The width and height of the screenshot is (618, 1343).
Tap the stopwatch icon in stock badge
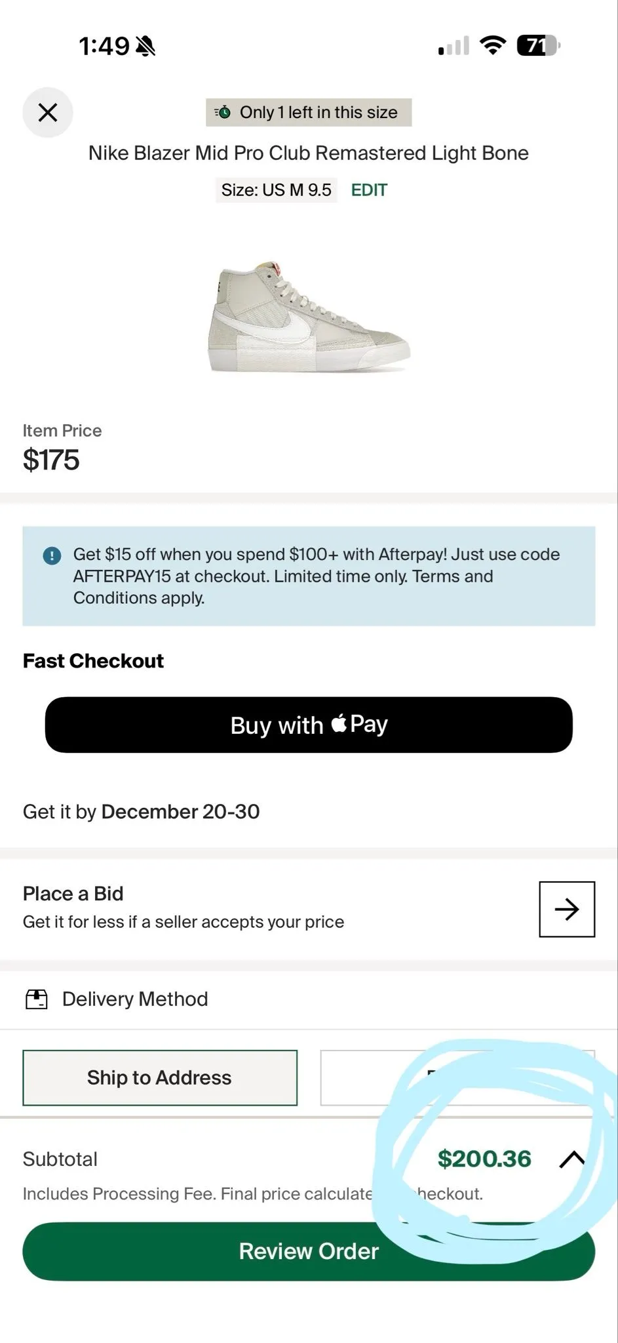pyautogui.click(x=223, y=112)
